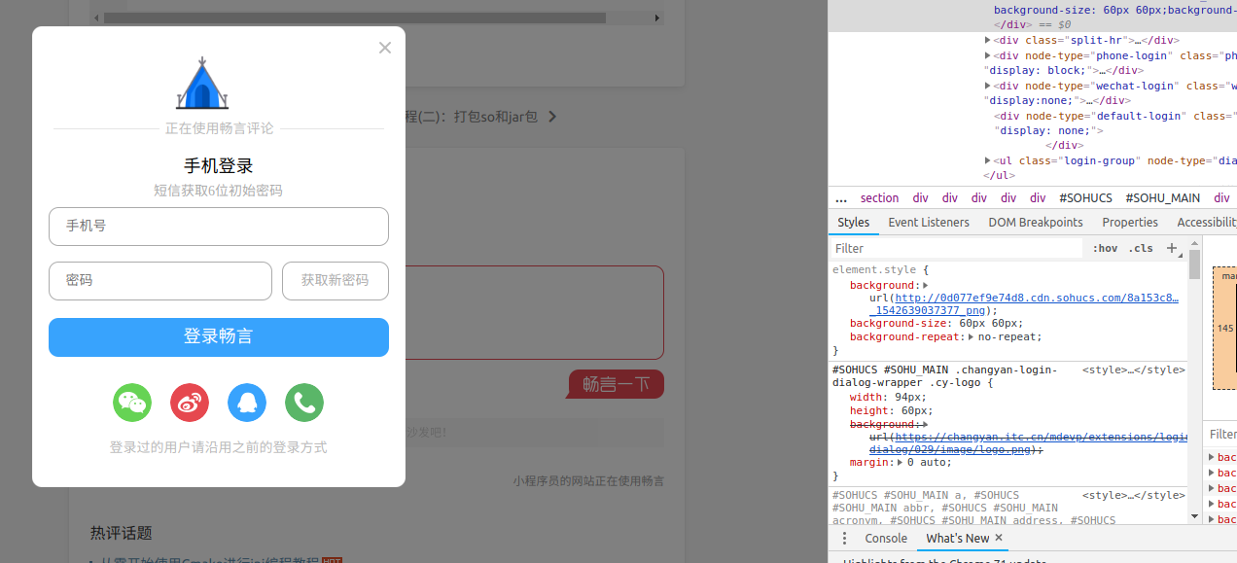This screenshot has height=563, width=1237.
Task: Click the 小程序员的网站正在使用畅言 text link
Action: click(x=588, y=481)
